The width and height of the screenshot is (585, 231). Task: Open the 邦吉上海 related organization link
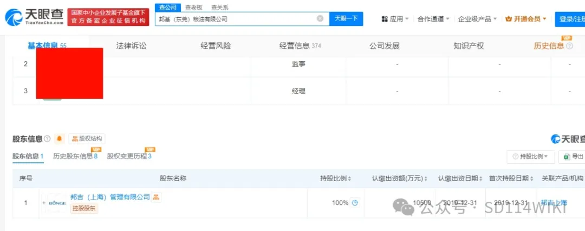(554, 203)
